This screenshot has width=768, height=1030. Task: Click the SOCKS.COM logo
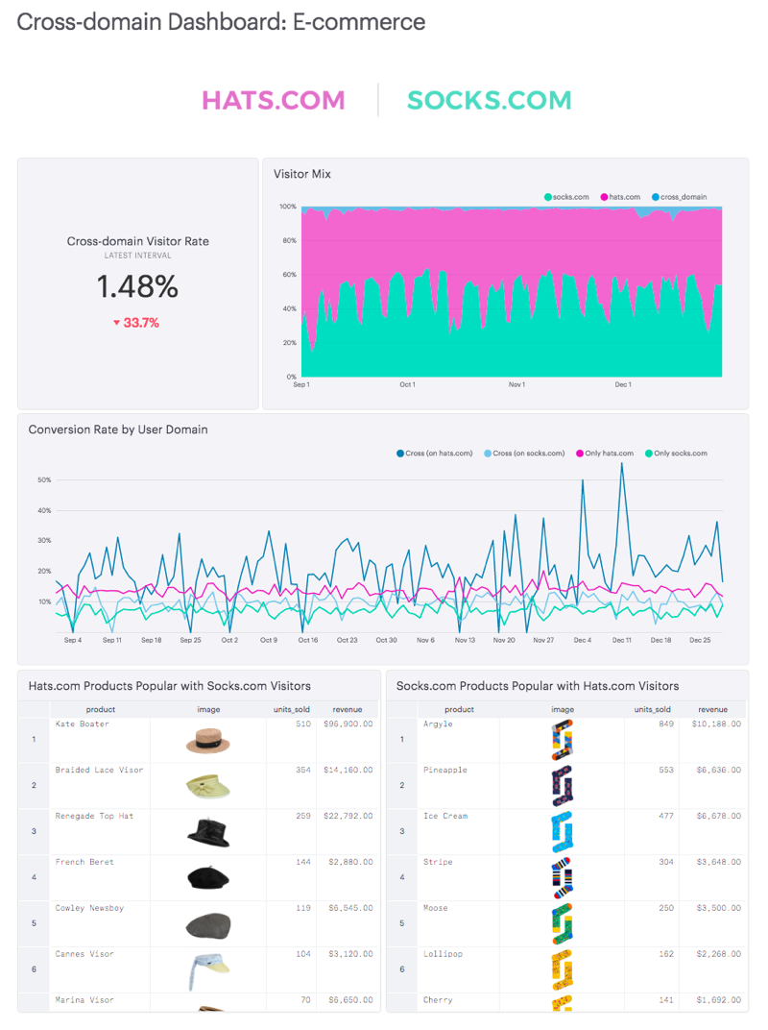[489, 101]
